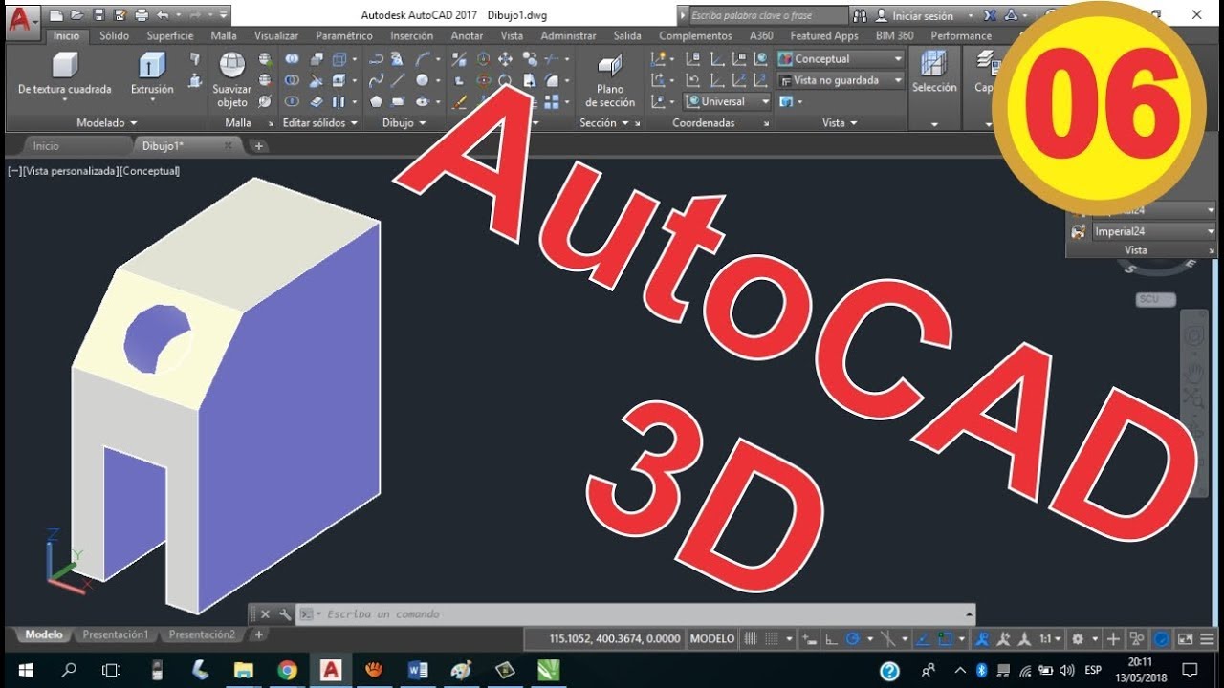Select the Line tool in Dibujo panel
The image size is (1224, 688).
coord(398,80)
